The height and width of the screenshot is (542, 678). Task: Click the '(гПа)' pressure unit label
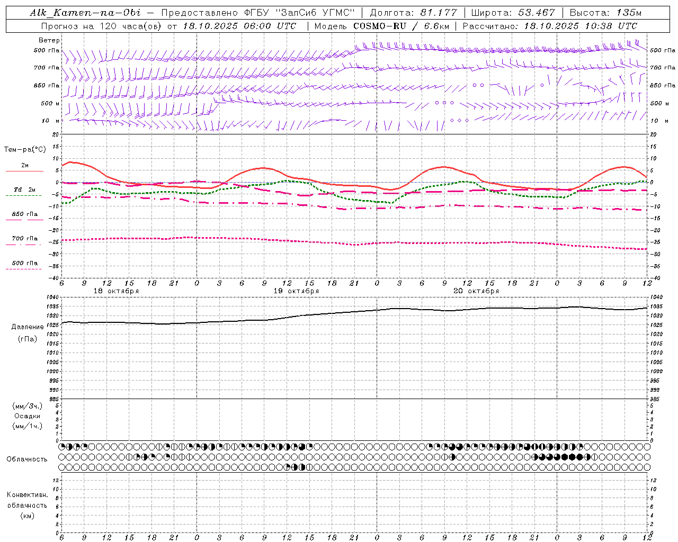(28, 339)
